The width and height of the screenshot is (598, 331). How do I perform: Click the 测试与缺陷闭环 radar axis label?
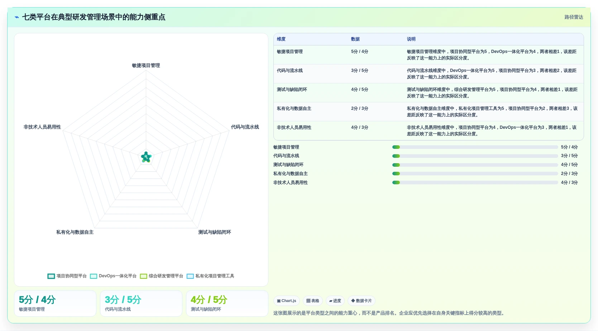pyautogui.click(x=215, y=232)
